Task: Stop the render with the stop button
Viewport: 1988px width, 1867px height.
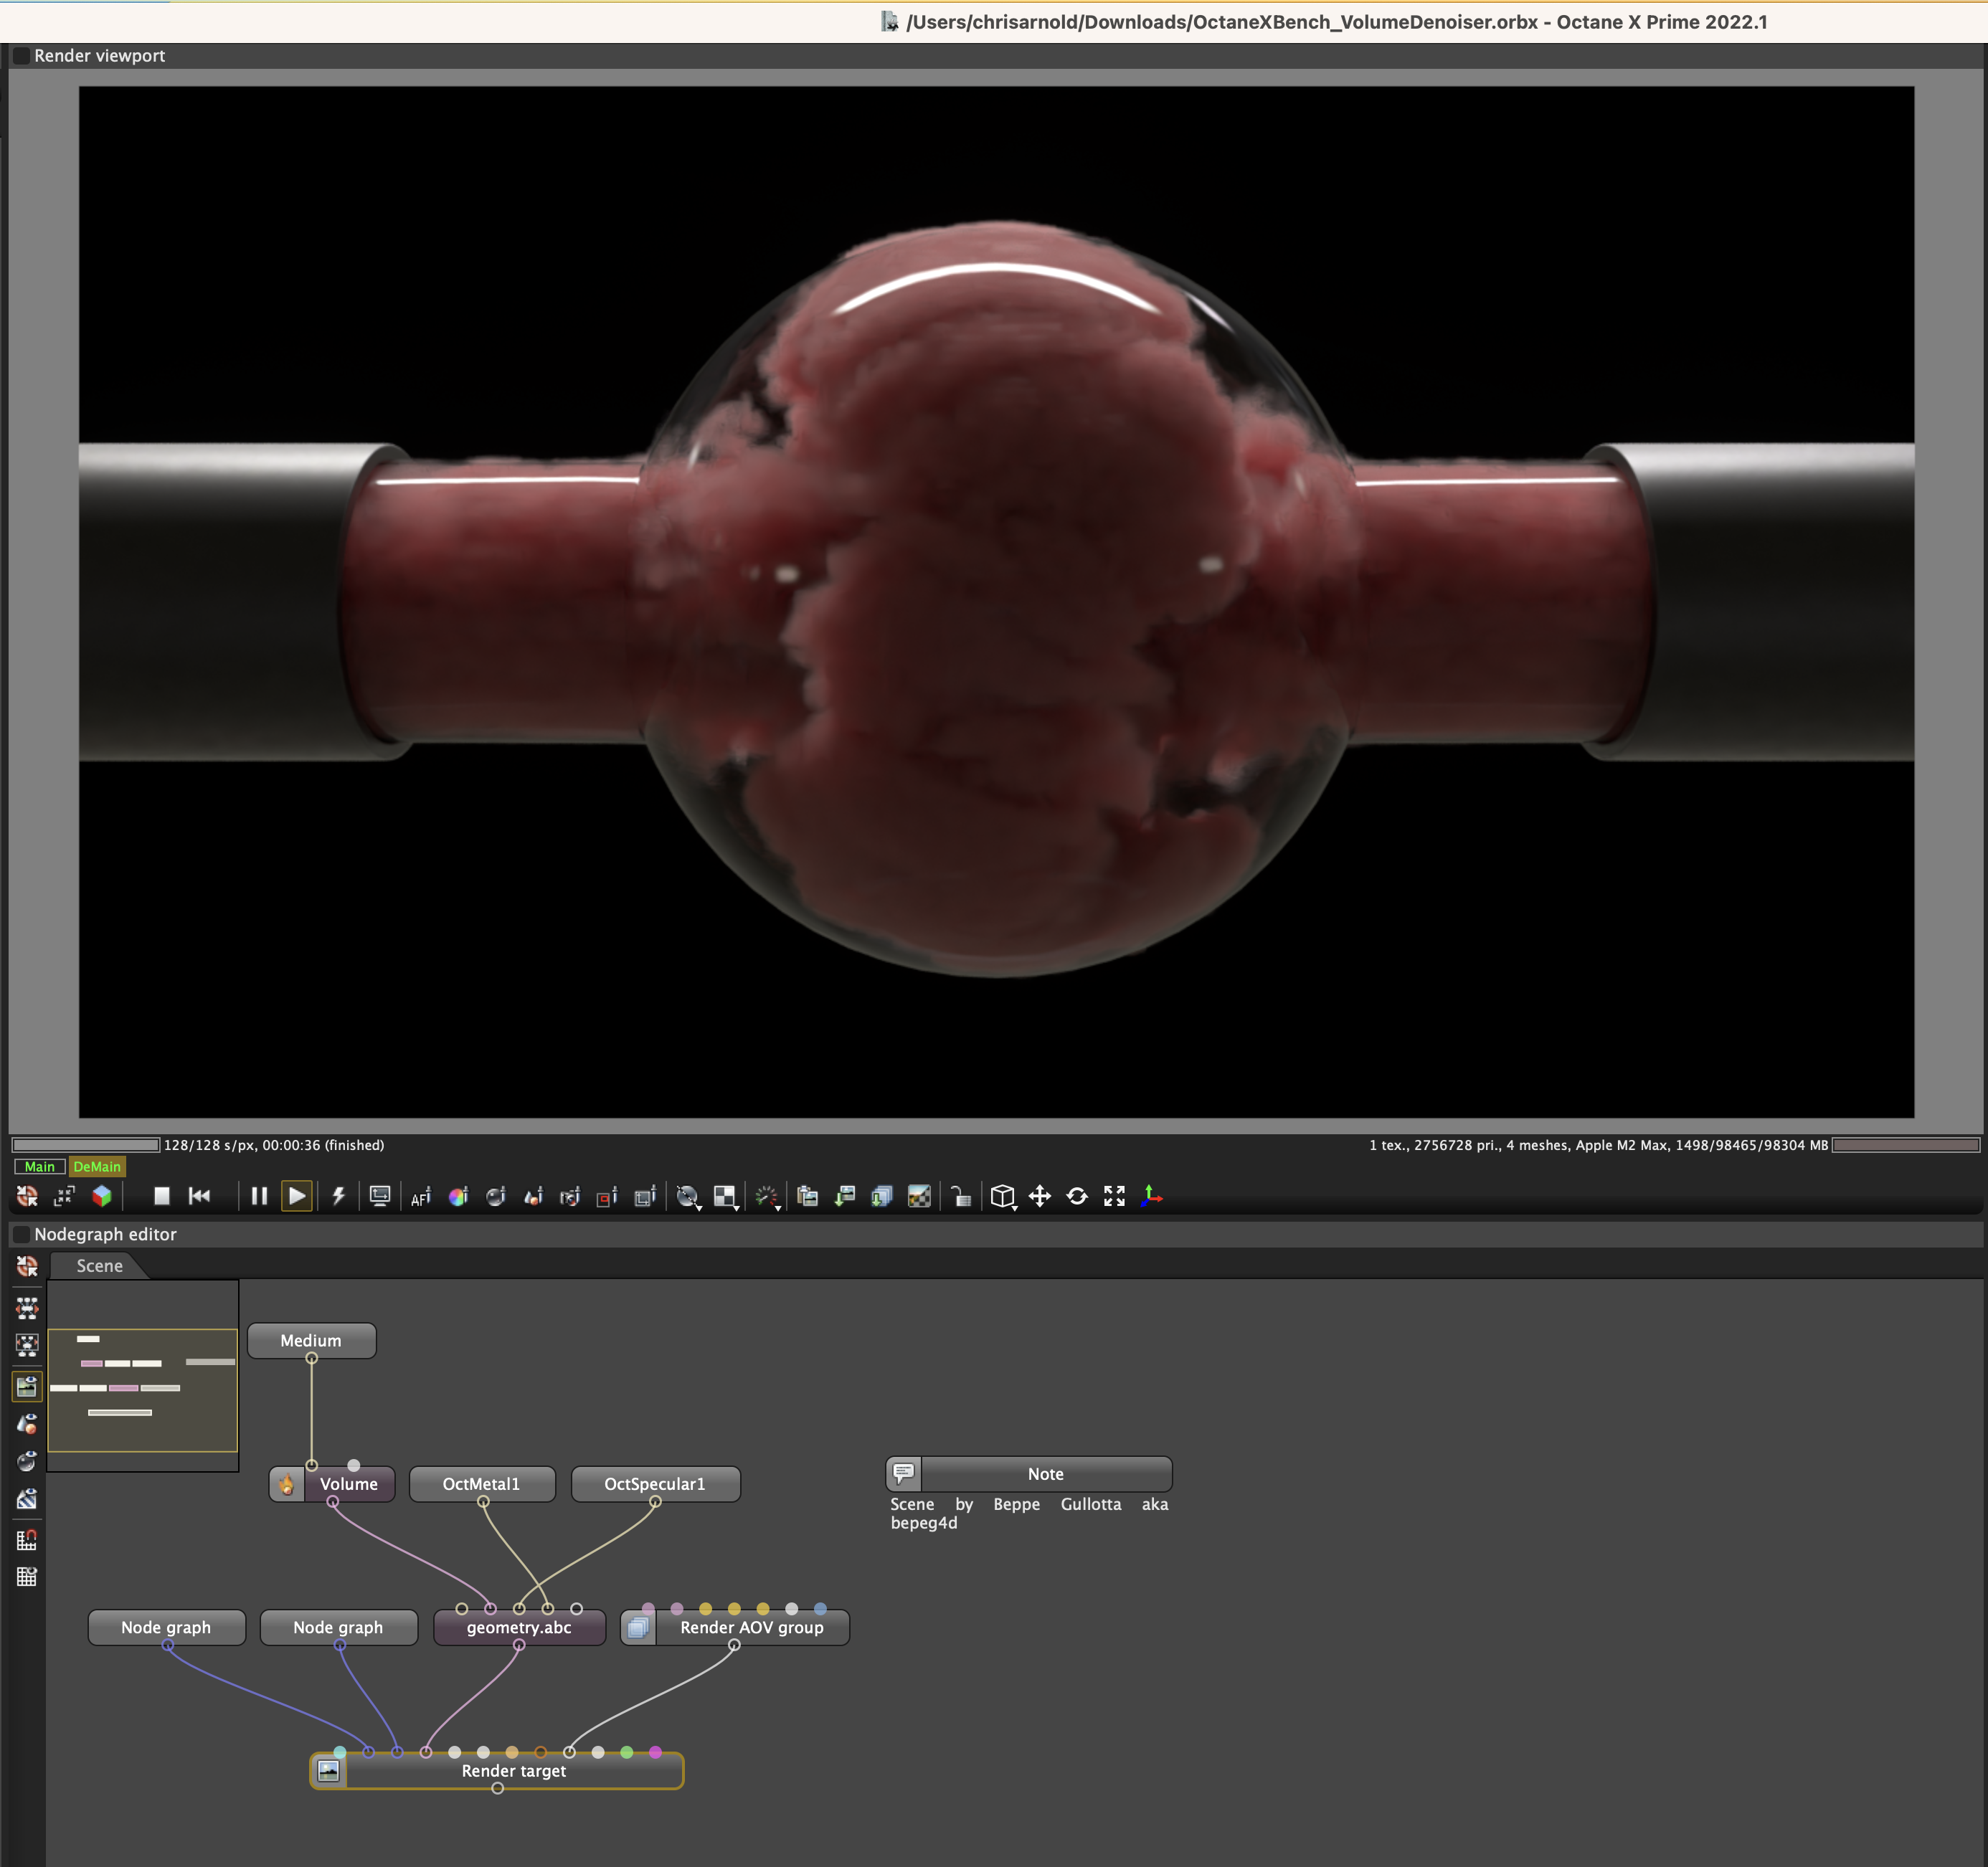Action: click(162, 1197)
